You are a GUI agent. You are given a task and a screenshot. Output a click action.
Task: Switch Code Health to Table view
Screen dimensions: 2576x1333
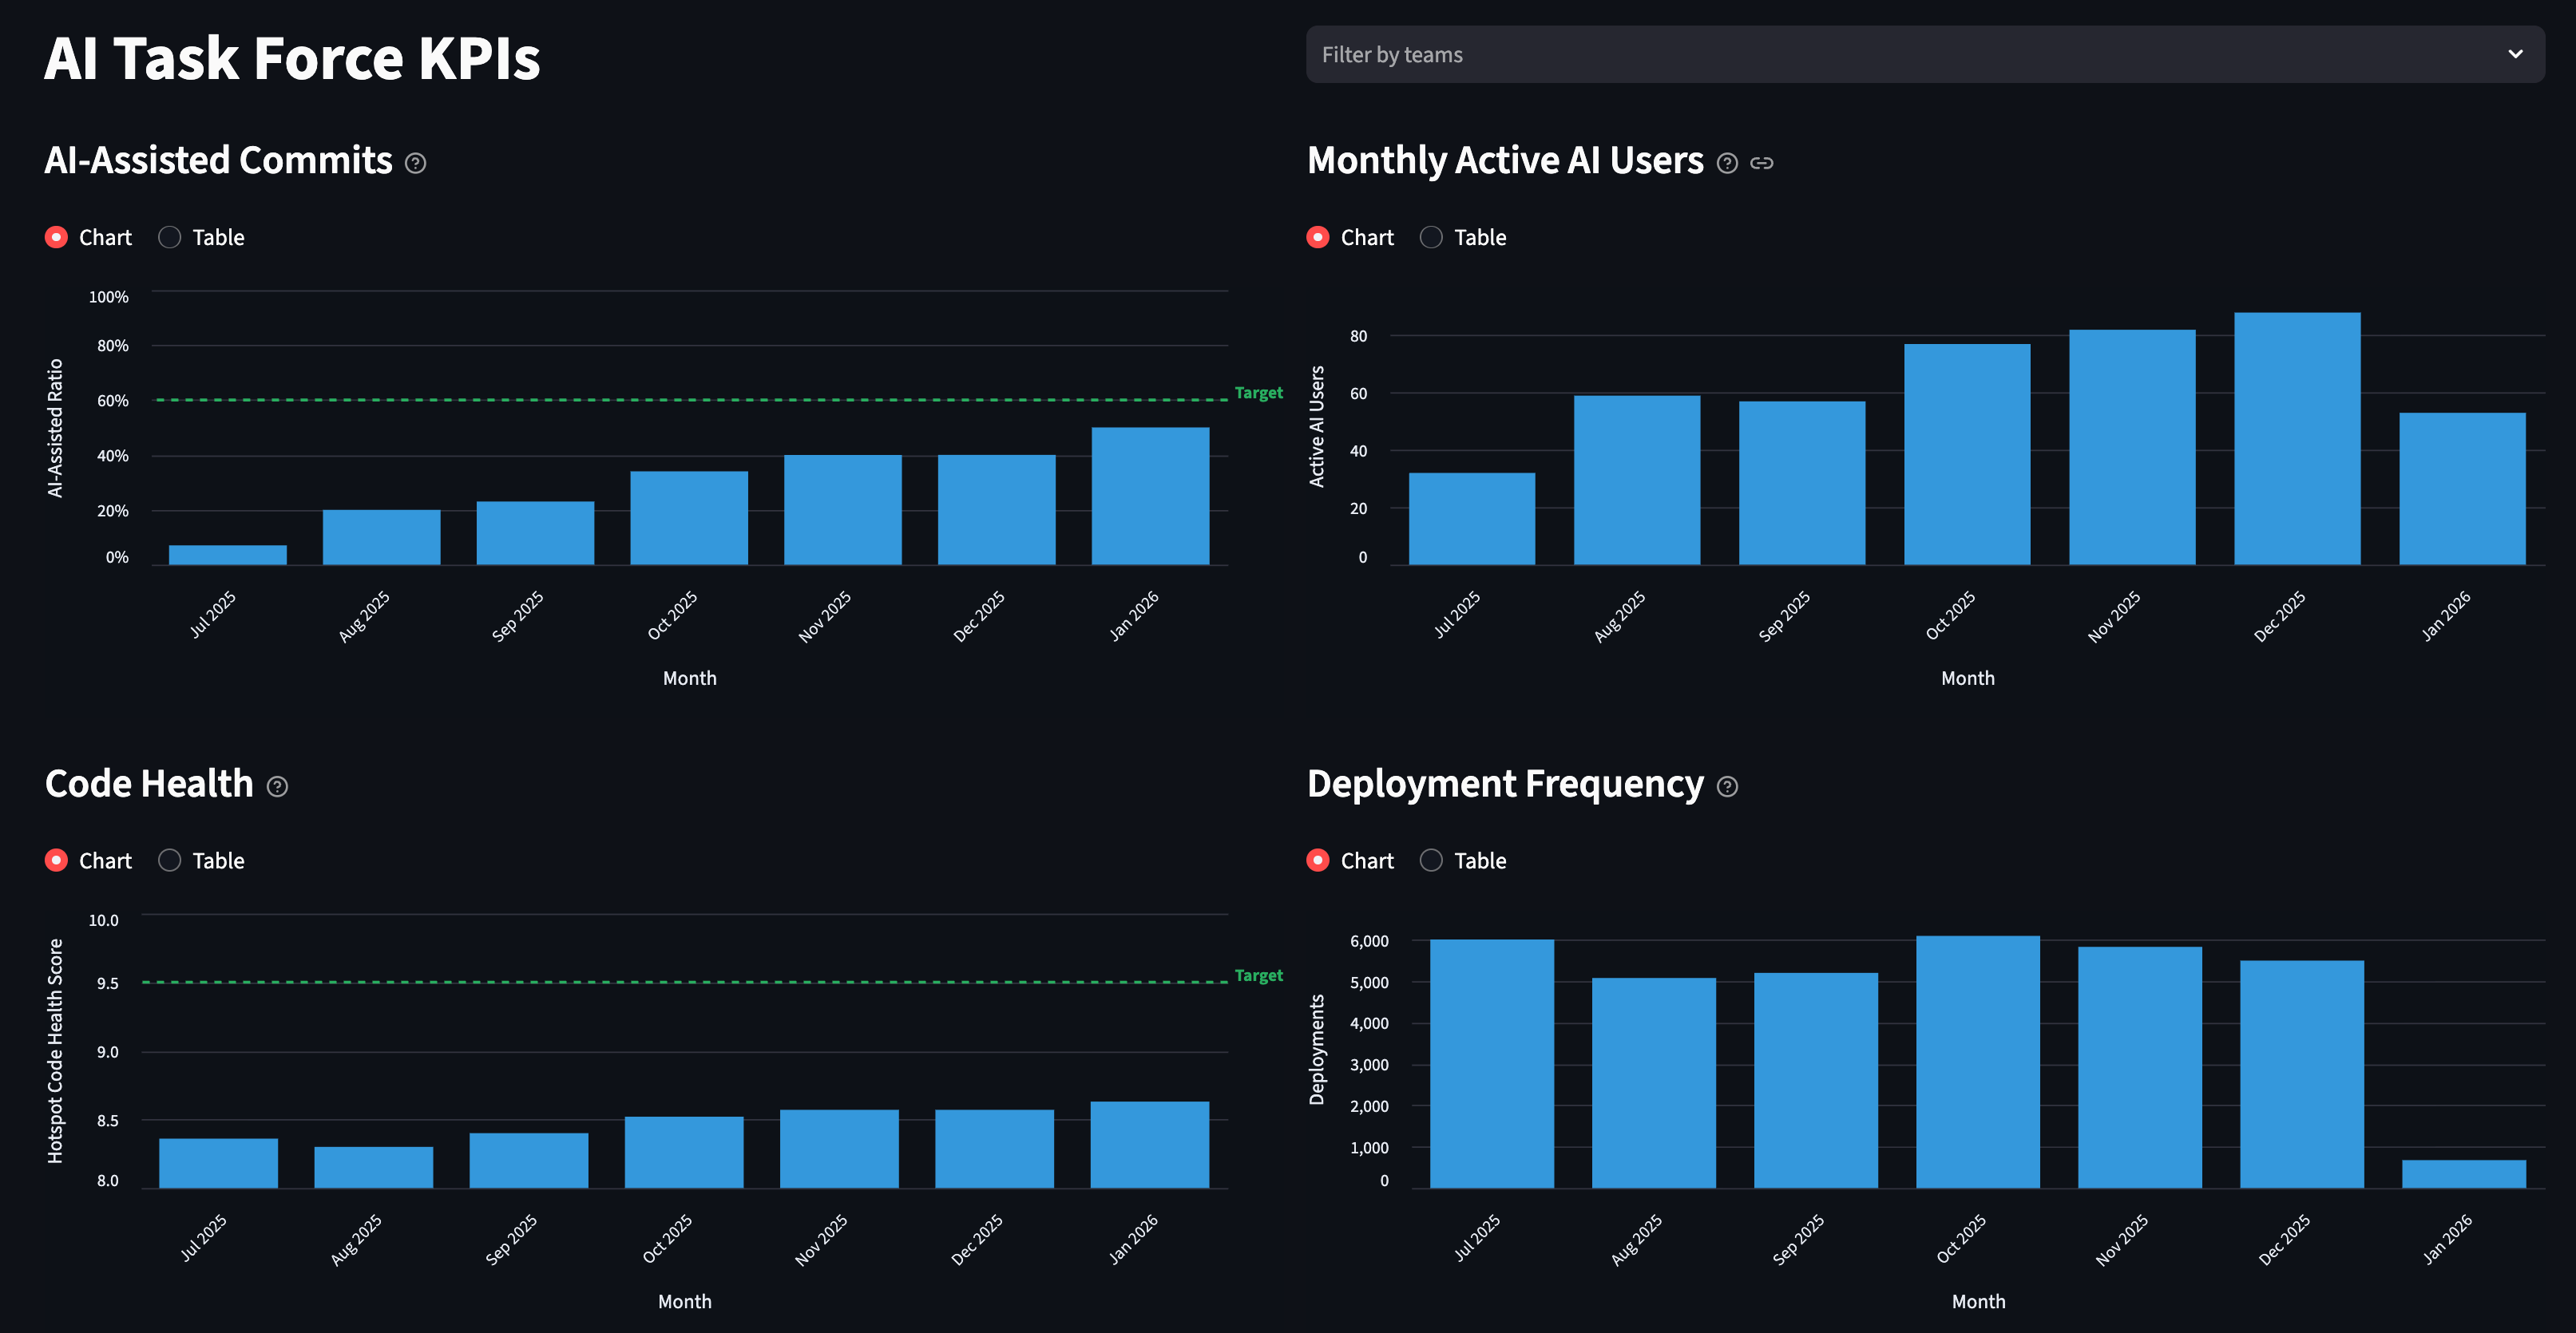coord(170,860)
